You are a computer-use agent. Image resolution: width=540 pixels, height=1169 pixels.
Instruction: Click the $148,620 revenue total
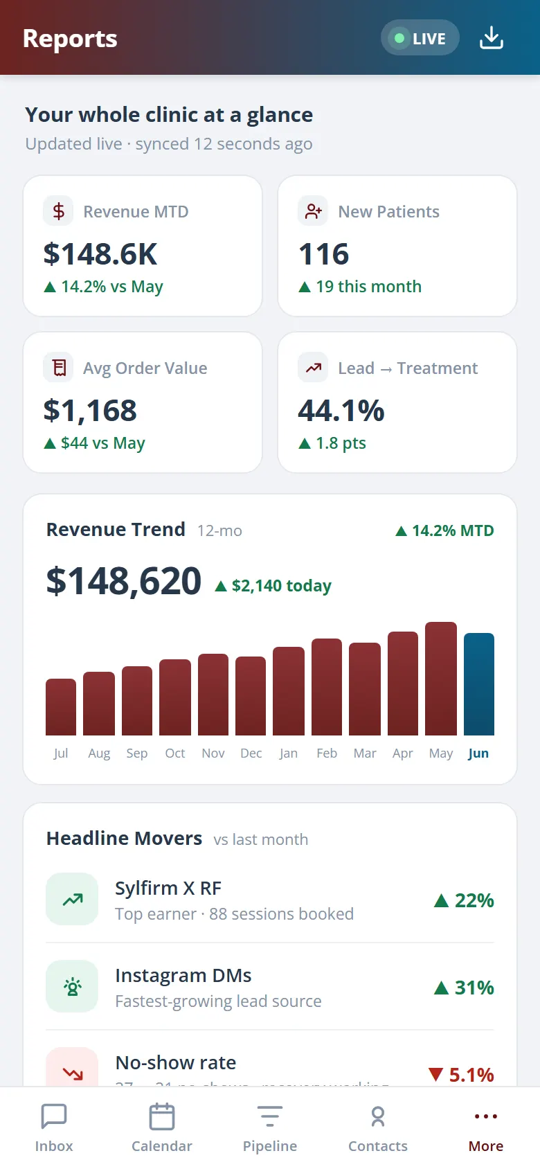coord(124,580)
